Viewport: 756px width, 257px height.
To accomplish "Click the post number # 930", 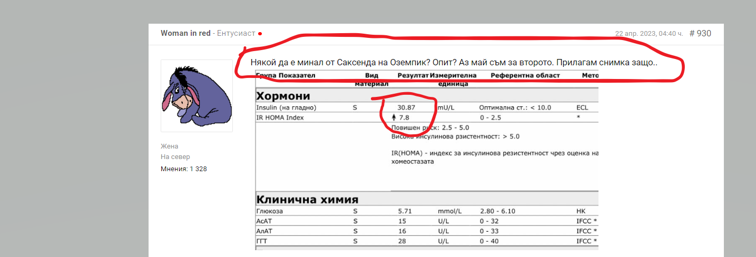I will pyautogui.click(x=700, y=34).
